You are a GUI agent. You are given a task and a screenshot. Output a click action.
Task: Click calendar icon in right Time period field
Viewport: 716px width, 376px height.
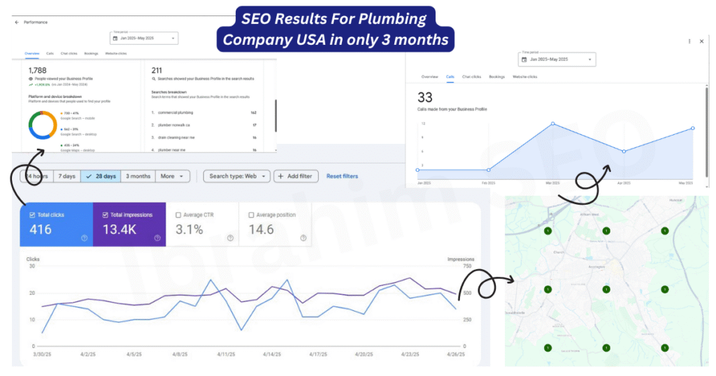click(x=524, y=60)
